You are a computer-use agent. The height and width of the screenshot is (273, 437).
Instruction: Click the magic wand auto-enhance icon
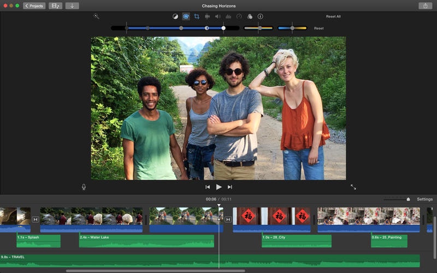pos(96,16)
